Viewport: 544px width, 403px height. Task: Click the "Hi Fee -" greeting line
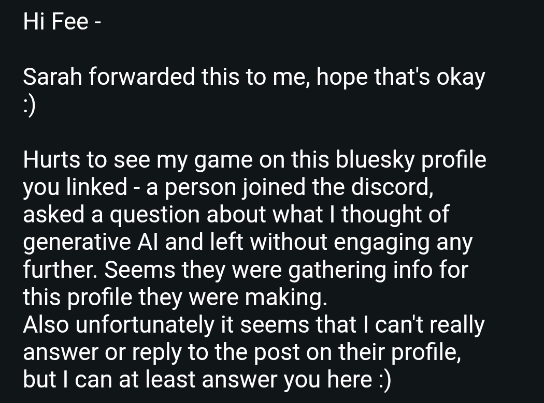click(x=61, y=23)
